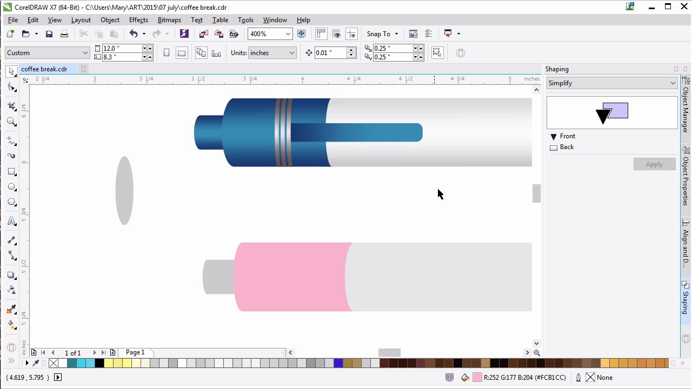Toggle Show rulers button

pos(321,33)
